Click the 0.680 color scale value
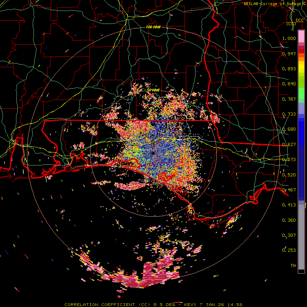 (x=289, y=129)
